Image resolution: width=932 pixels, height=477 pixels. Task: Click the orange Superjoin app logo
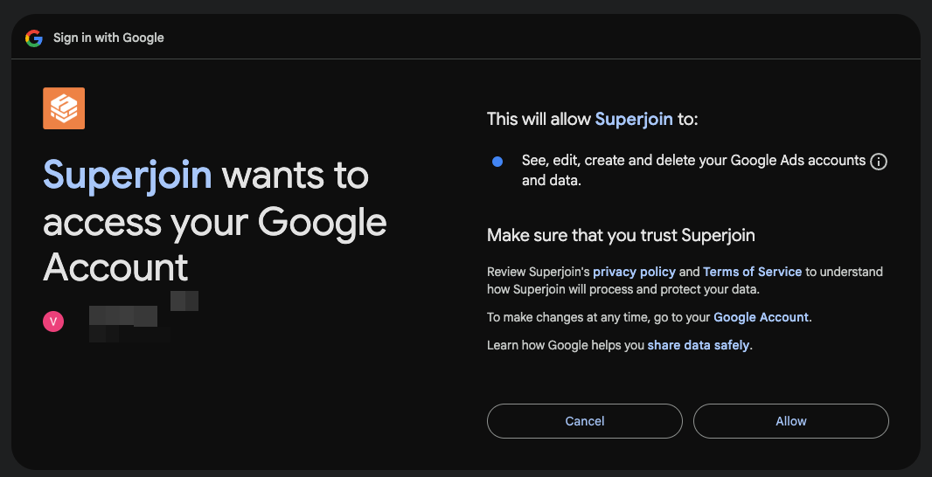(64, 108)
